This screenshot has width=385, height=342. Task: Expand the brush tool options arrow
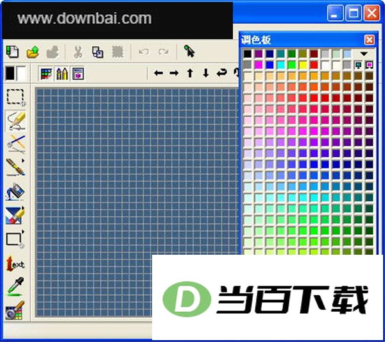click(x=23, y=160)
